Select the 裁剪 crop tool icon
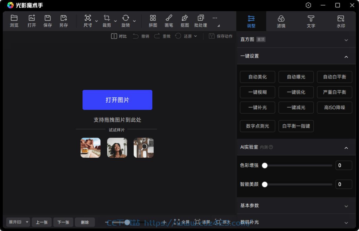Screen dimensions: 359x231 107,18
